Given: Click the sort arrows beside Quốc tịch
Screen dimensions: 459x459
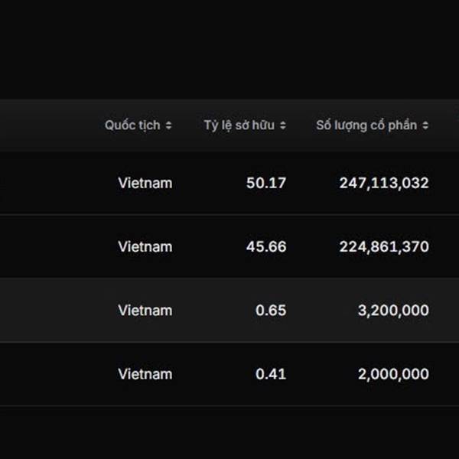Looking at the screenshot, I should (x=168, y=125).
